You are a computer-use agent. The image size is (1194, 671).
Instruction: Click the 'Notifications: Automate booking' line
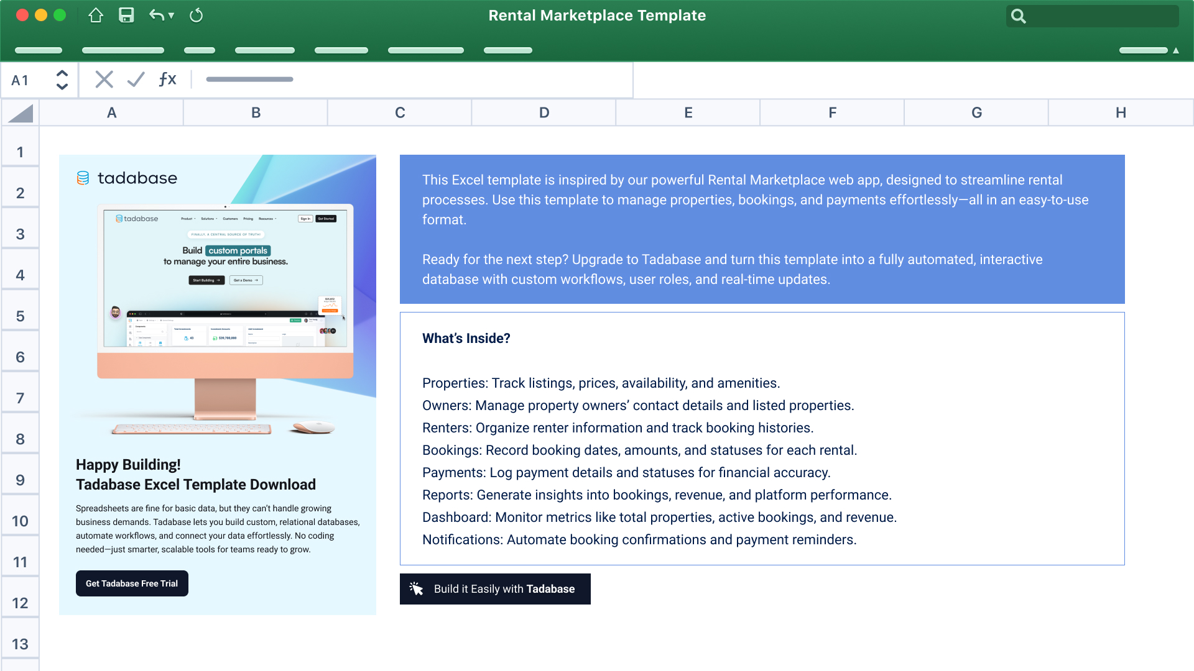(x=639, y=540)
